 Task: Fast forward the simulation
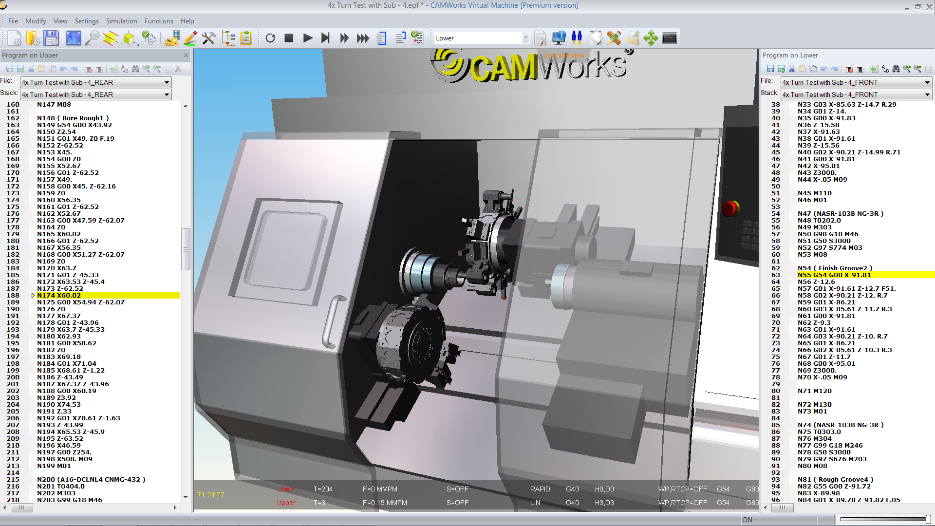click(344, 38)
